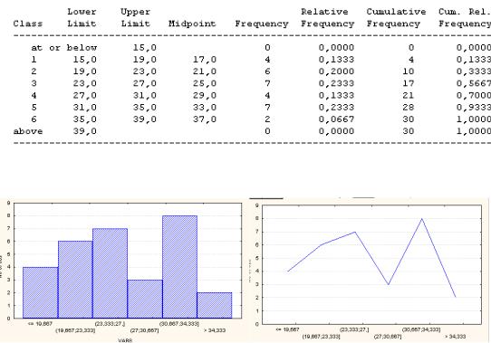
Task: Click midpoint value 21,0 in class 2
Action: click(205, 71)
